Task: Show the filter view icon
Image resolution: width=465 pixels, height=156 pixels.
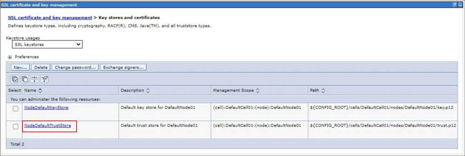Action: (x=35, y=79)
